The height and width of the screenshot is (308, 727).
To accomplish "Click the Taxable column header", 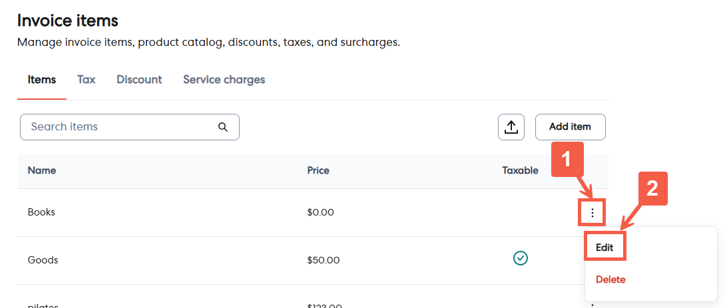I will click(x=520, y=170).
